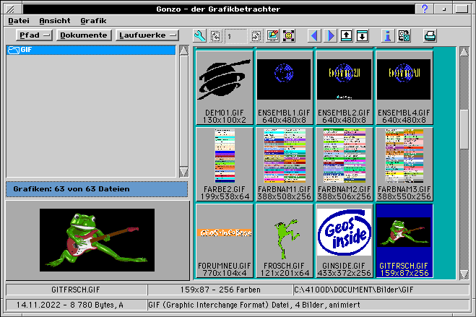
Task: Select the GIF folder in the list
Action: [25, 50]
